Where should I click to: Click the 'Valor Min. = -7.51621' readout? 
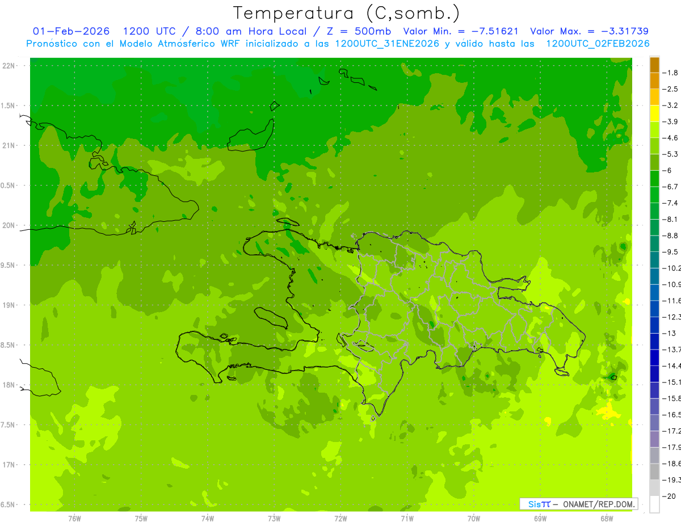(461, 31)
